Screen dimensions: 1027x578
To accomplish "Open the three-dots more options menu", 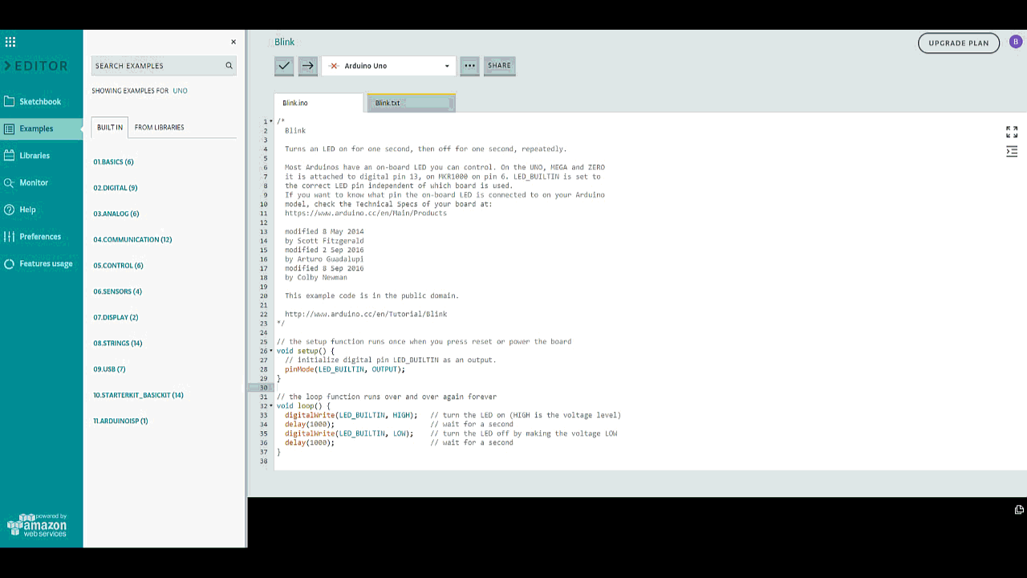I will pos(469,66).
